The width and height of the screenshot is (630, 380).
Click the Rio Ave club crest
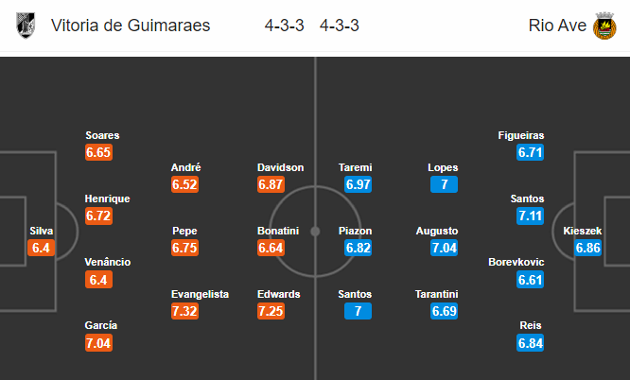click(604, 26)
